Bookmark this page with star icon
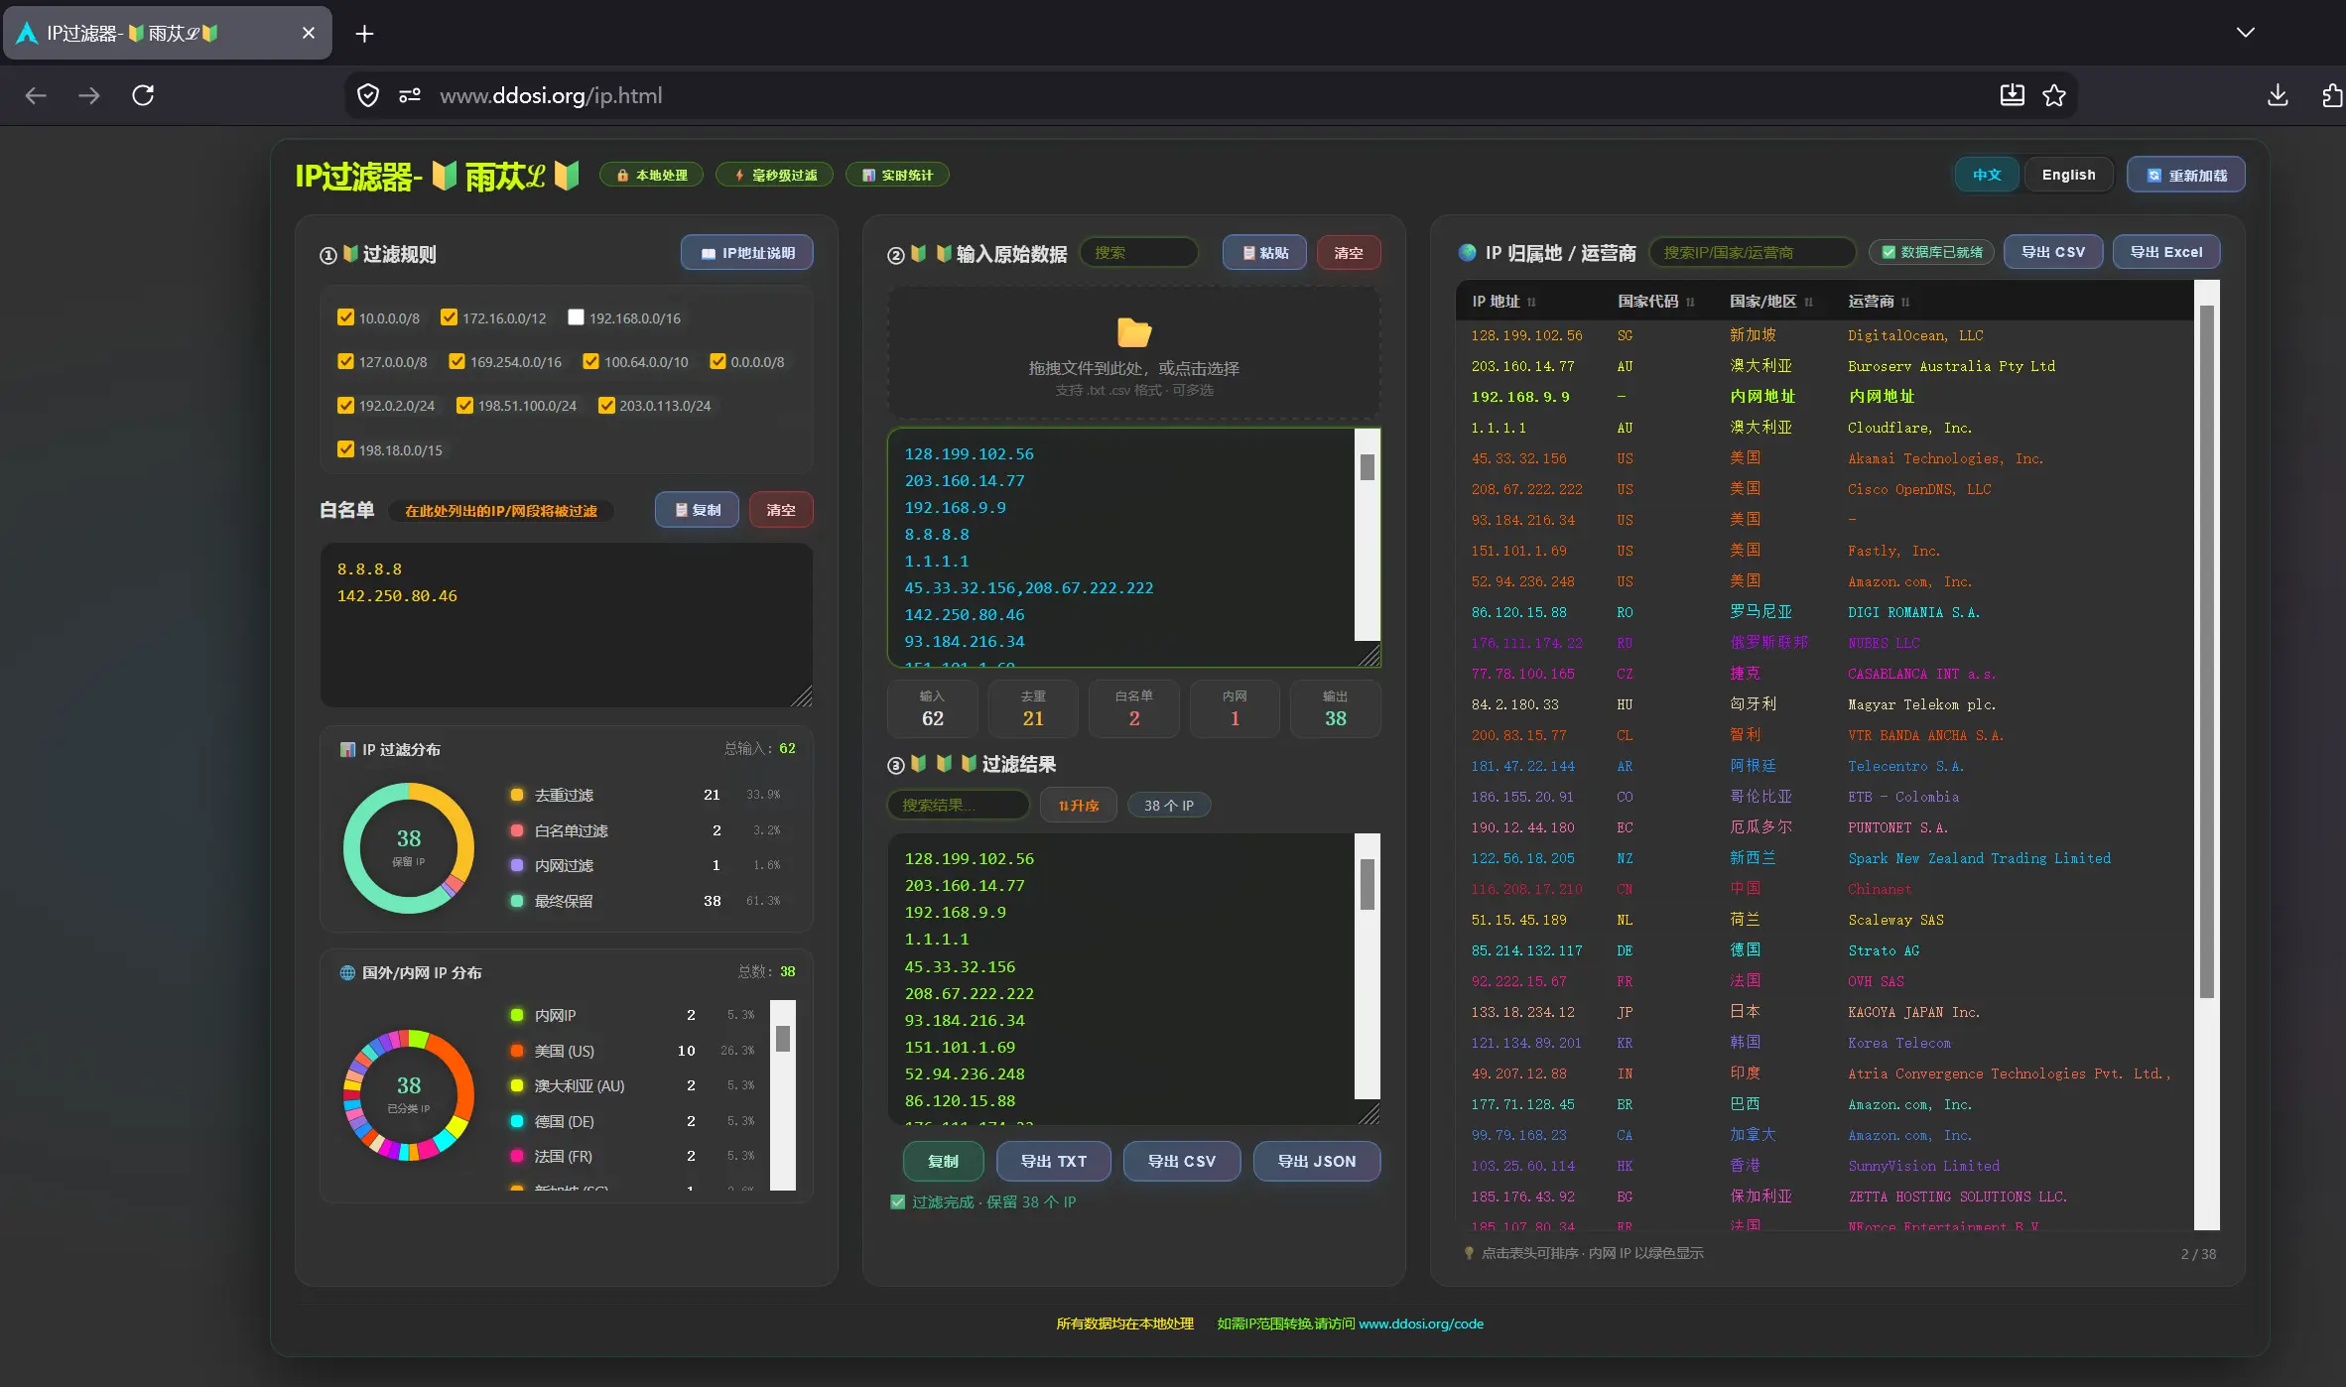This screenshot has width=2346, height=1387. (x=2054, y=95)
